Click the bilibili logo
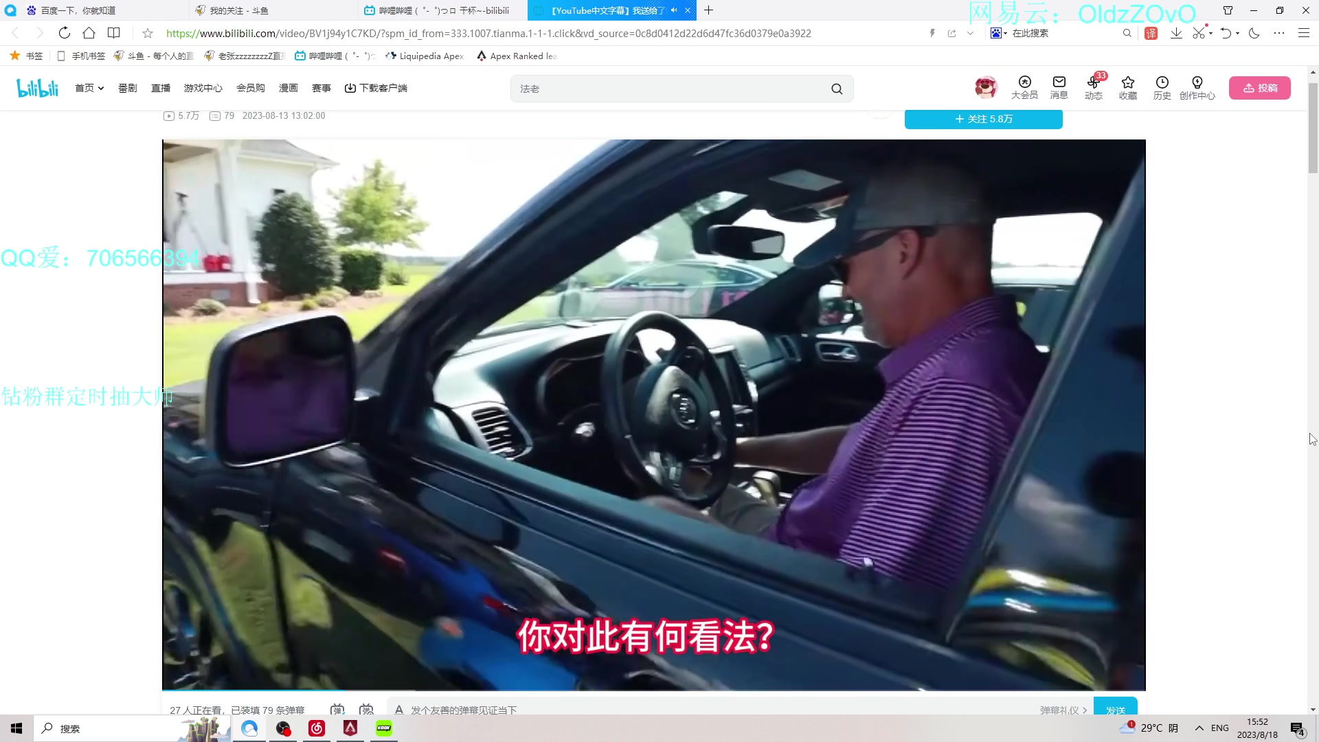 38,88
